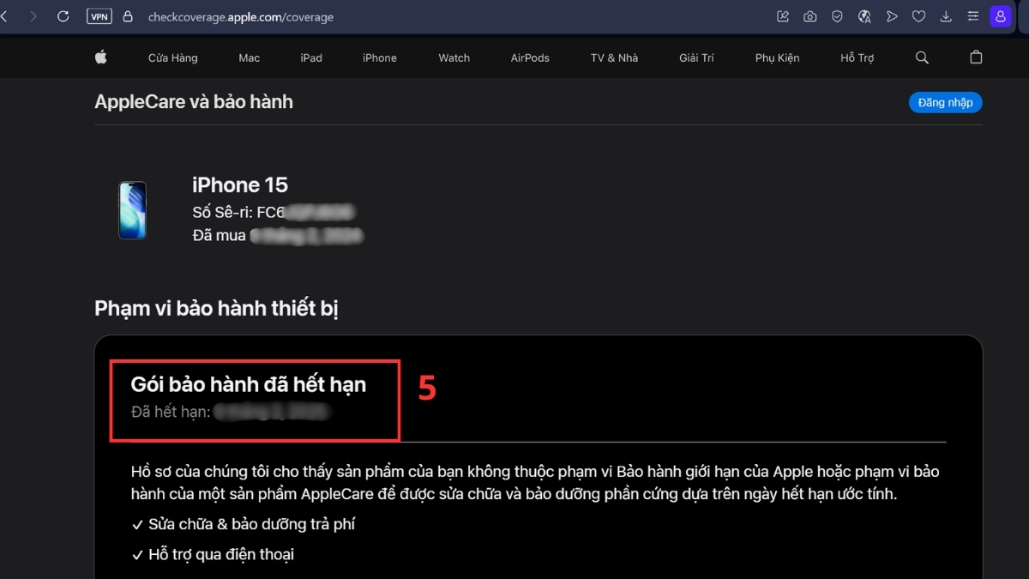Image resolution: width=1029 pixels, height=579 pixels.
Task: Click the iPhone 15 device name text
Action: point(240,185)
